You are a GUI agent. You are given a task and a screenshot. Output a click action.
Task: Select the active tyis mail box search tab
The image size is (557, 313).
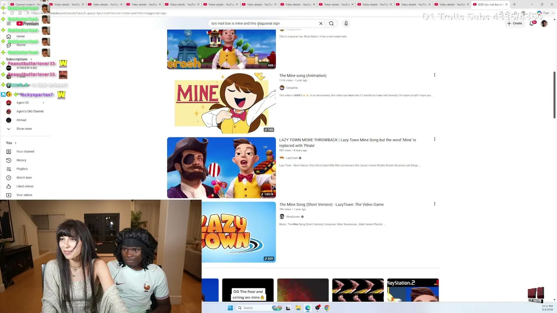491,4
